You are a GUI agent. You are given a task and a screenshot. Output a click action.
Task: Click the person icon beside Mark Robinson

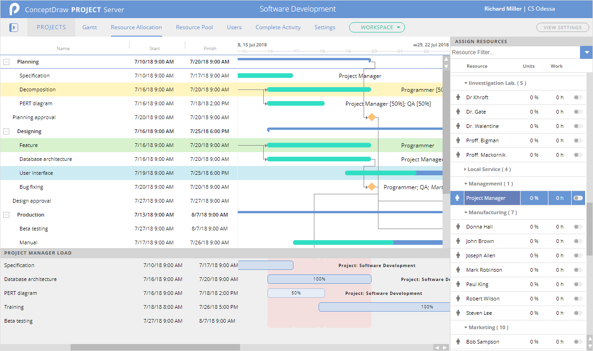[x=458, y=270]
